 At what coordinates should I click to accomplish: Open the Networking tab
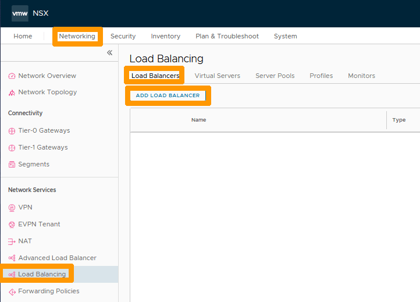[x=77, y=36]
